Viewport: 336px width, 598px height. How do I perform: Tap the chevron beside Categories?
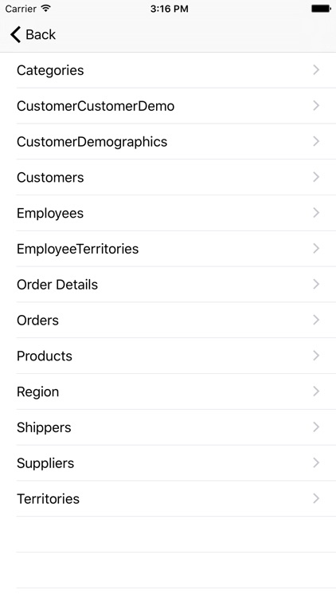[316, 70]
